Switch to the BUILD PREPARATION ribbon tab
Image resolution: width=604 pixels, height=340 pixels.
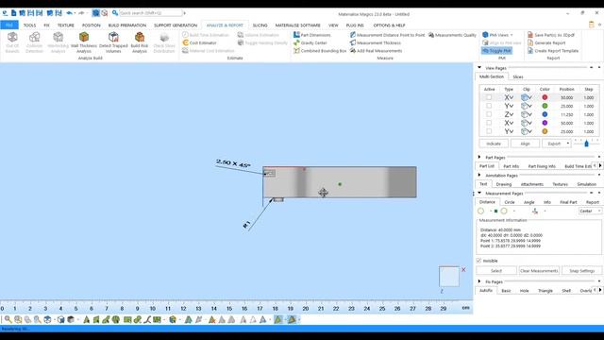[x=127, y=25]
